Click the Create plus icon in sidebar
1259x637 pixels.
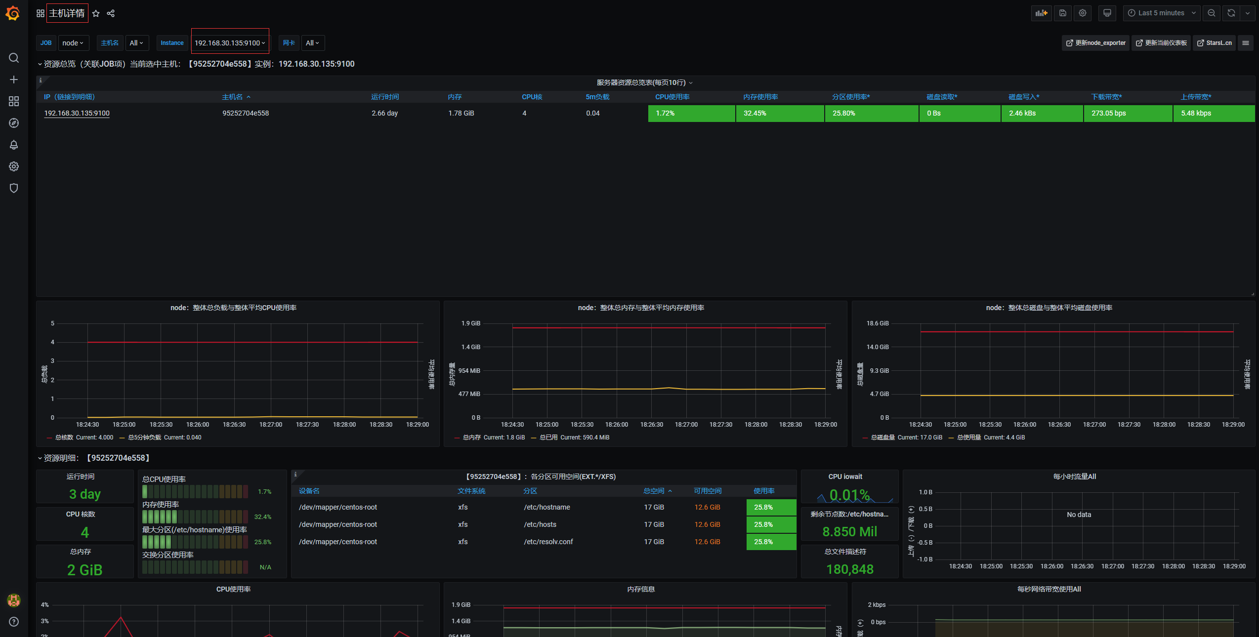(14, 80)
